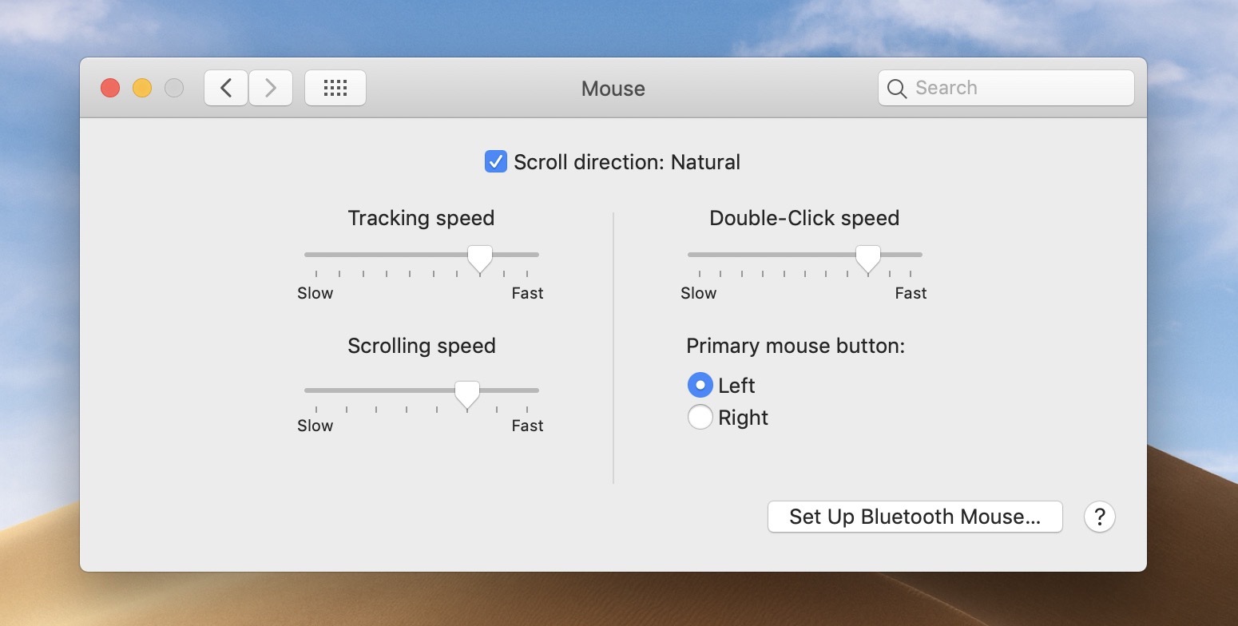Set Scrolling speed to the slowest tick

tap(316, 390)
